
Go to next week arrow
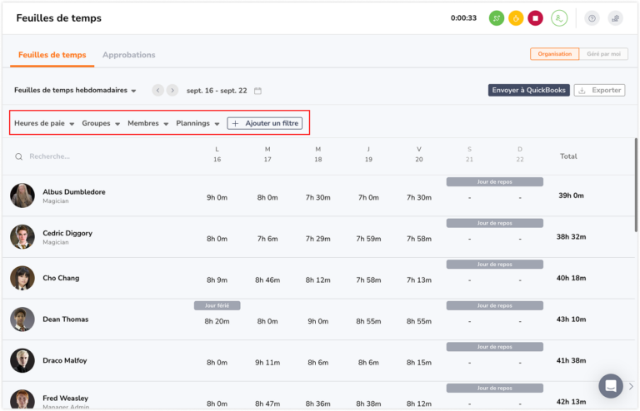[172, 90]
